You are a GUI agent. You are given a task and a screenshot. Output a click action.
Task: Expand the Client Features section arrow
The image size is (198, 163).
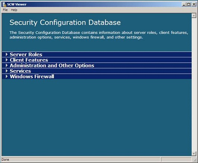point(7,60)
